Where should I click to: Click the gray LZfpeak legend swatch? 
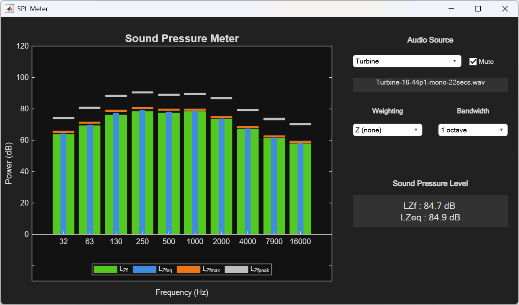pos(236,269)
